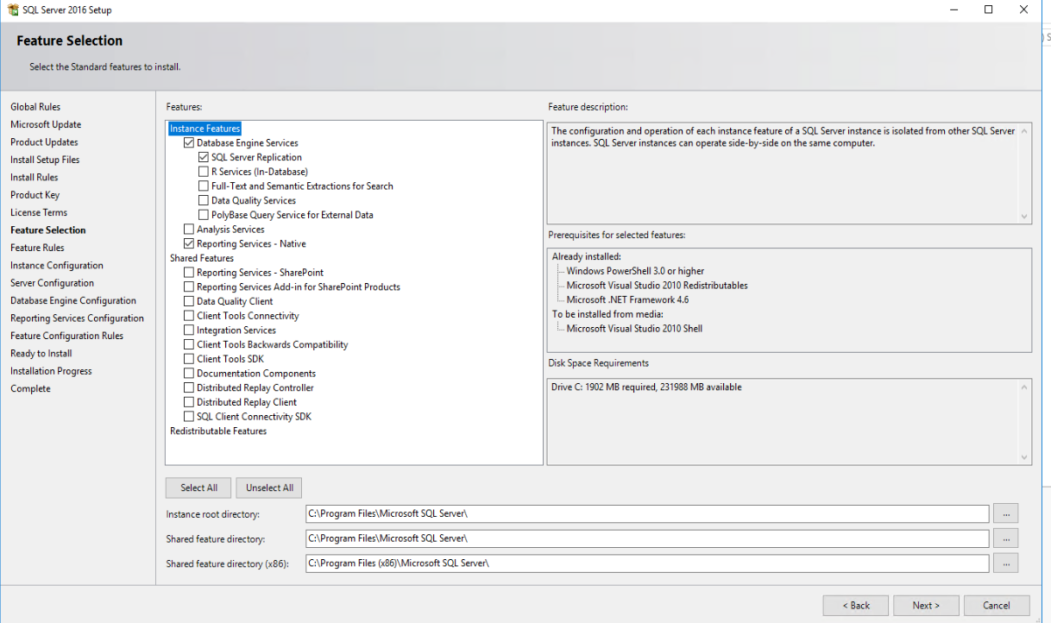Click the feature description scrollbar down arrow
The width and height of the screenshot is (1051, 623).
click(x=1025, y=217)
